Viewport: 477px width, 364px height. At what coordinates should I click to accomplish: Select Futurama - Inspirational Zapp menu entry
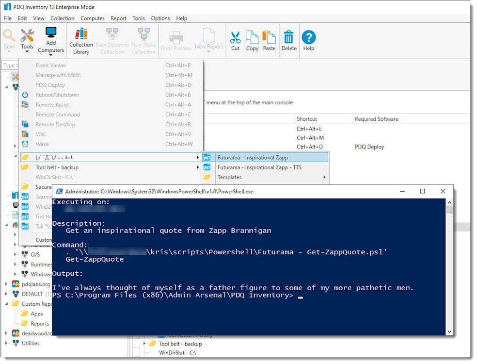(x=265, y=157)
